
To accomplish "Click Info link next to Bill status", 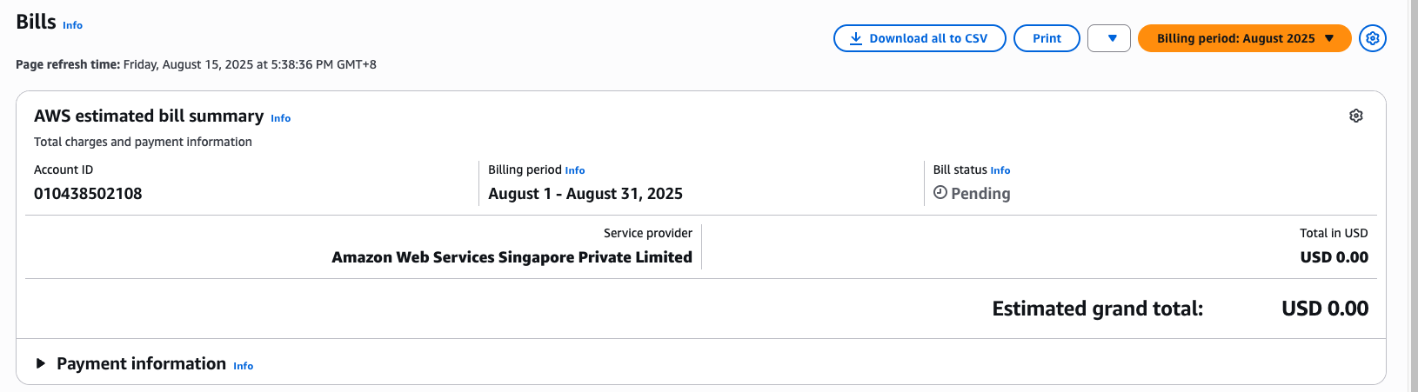I will (1000, 170).
